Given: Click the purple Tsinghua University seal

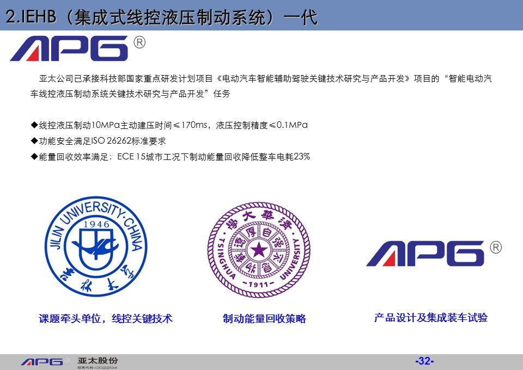Looking at the screenshot, I should (x=258, y=250).
